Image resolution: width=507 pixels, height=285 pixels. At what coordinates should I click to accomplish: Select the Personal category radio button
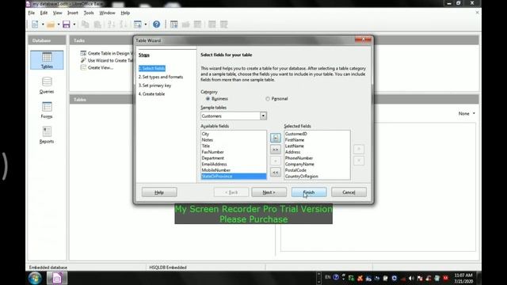pos(268,98)
